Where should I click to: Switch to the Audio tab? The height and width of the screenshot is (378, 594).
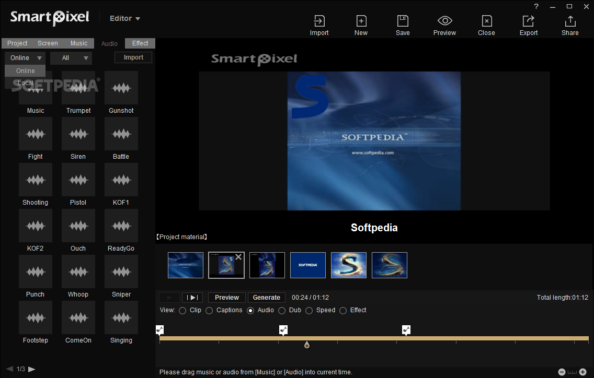(x=109, y=43)
